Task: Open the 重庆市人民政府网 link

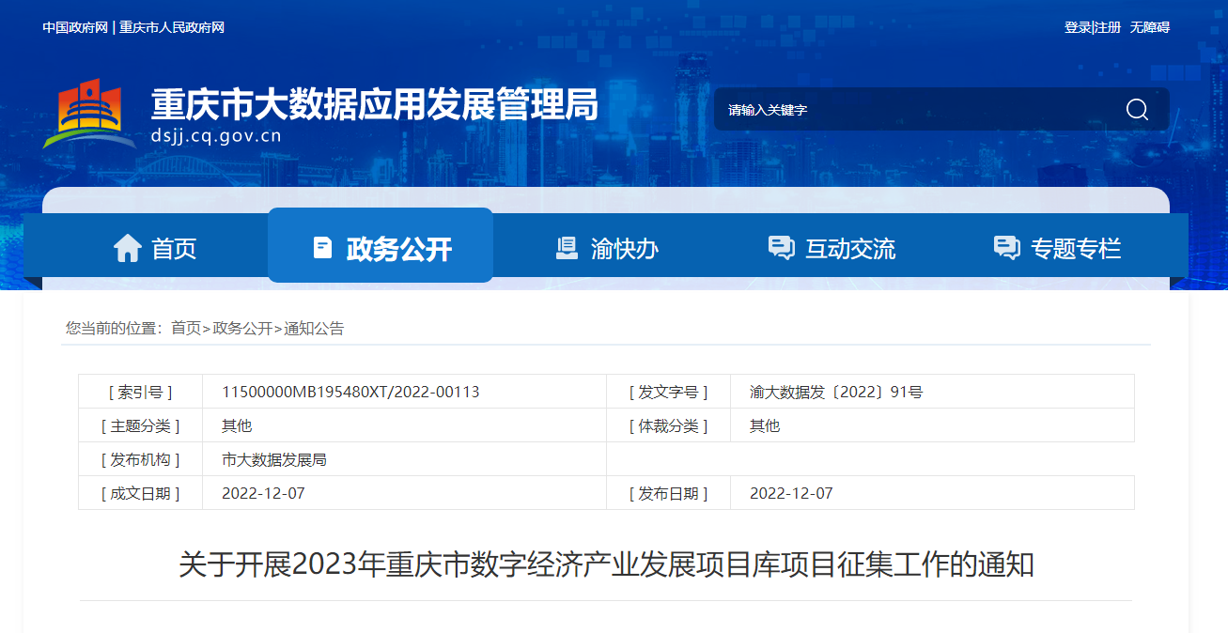Action: point(172,27)
